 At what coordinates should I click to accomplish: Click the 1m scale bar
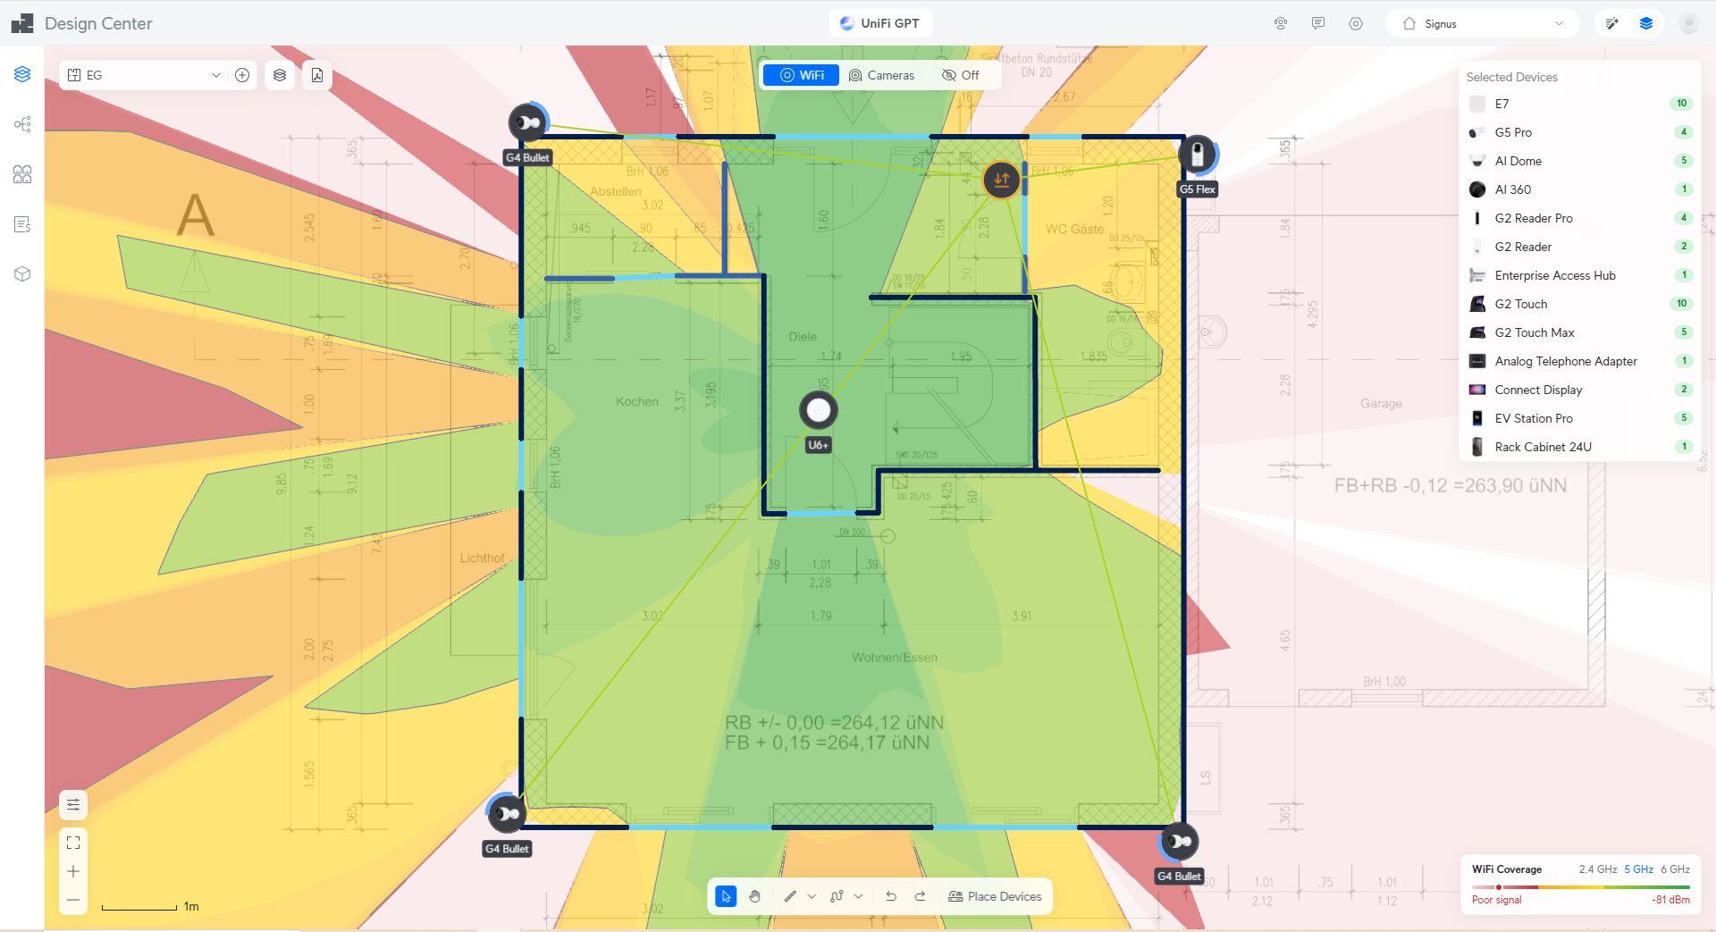coord(150,907)
